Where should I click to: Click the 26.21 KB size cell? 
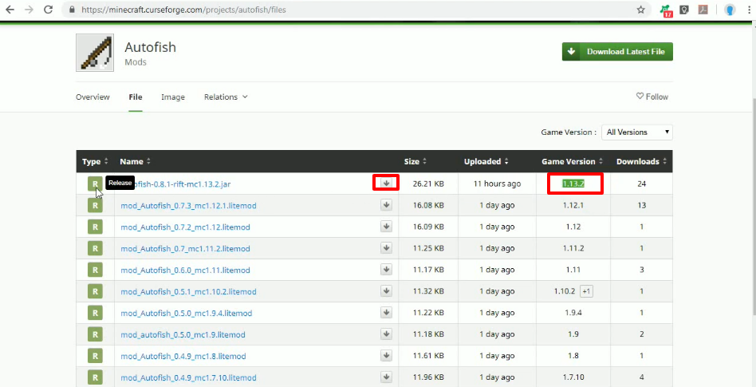[428, 184]
